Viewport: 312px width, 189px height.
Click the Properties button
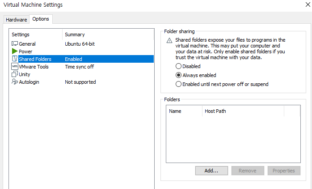point(284,171)
